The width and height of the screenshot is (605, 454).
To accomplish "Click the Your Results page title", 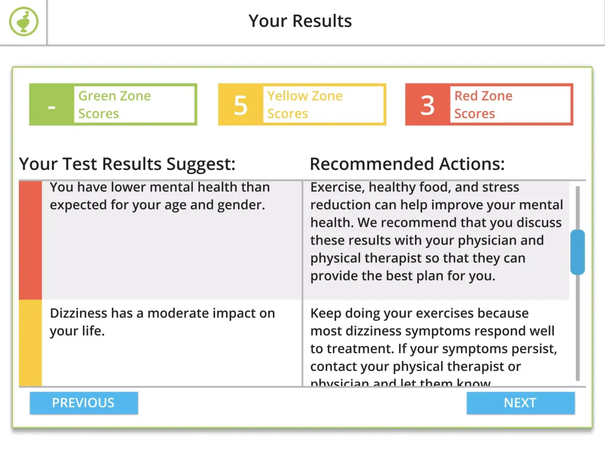I will click(x=300, y=21).
